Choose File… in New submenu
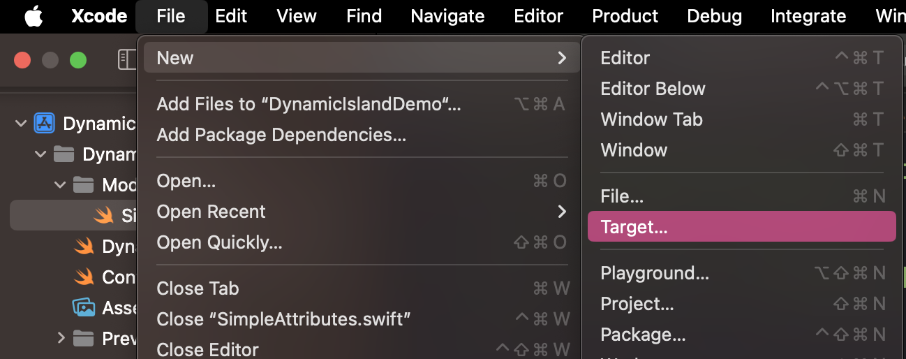This screenshot has width=906, height=359. [x=742, y=196]
